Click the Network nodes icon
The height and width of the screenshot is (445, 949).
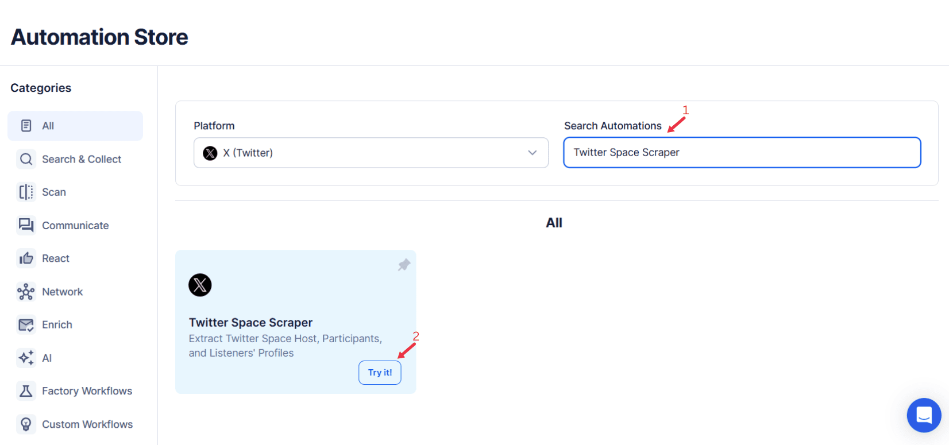[x=26, y=291]
